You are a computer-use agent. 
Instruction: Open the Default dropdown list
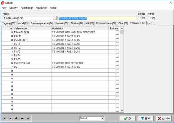[102, 118]
